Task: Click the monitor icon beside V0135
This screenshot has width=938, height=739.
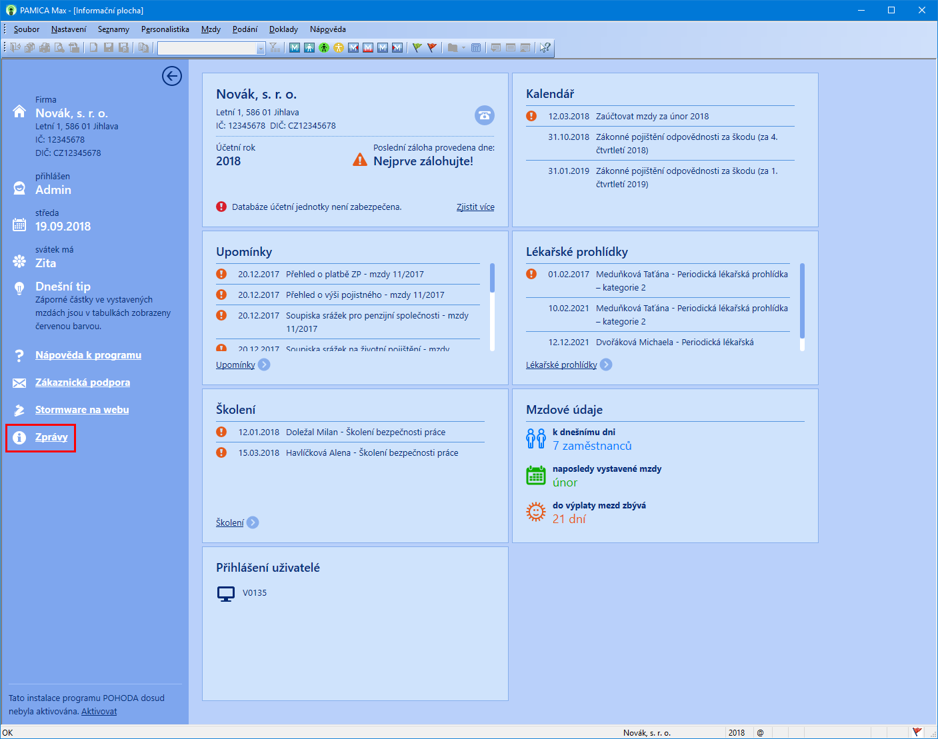Action: (x=226, y=594)
